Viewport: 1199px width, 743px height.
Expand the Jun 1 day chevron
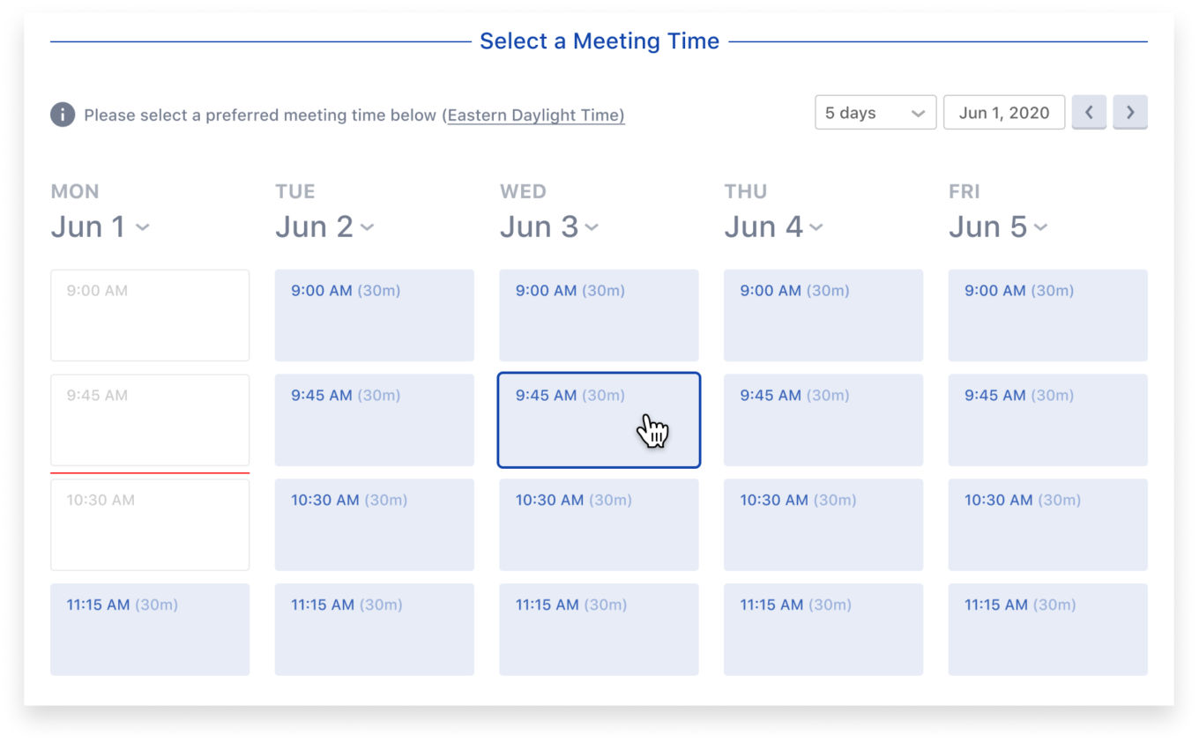tap(143, 227)
